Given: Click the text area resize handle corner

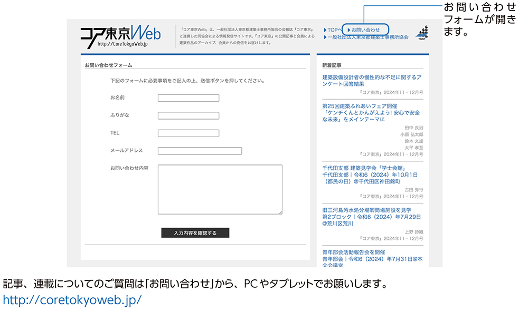Looking at the screenshot, I should coord(280,212).
